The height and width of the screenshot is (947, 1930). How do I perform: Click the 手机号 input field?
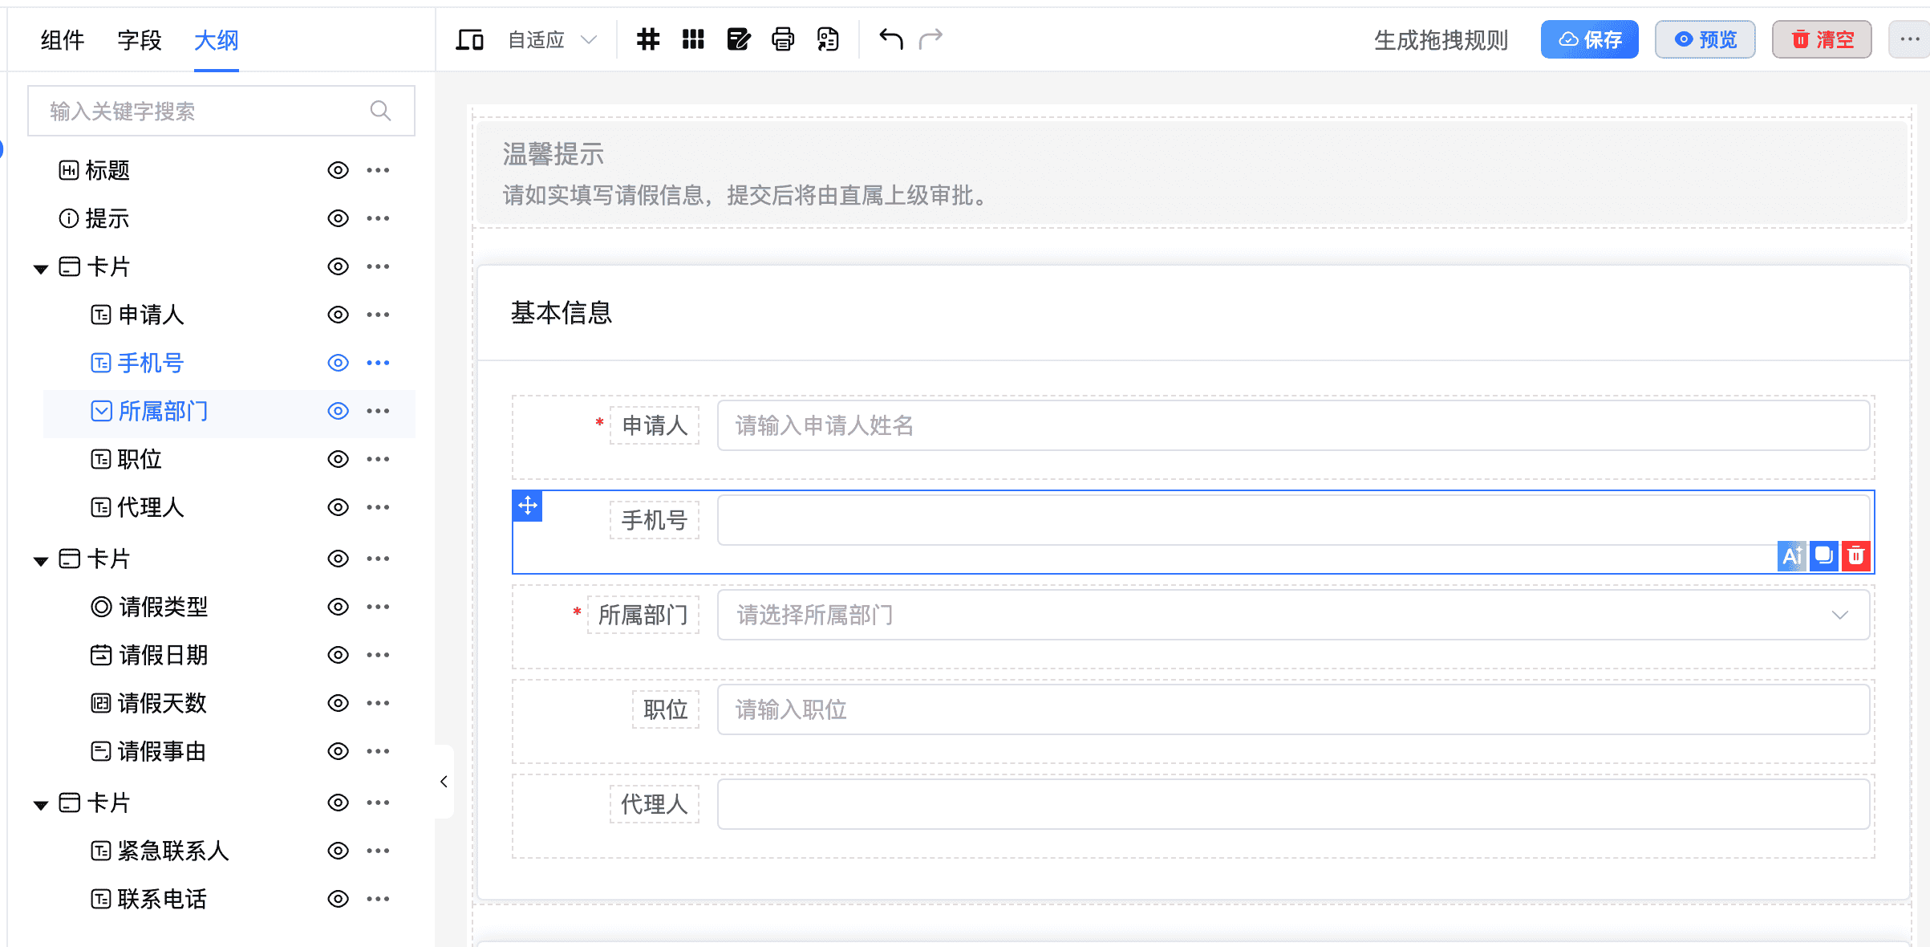1293,518
